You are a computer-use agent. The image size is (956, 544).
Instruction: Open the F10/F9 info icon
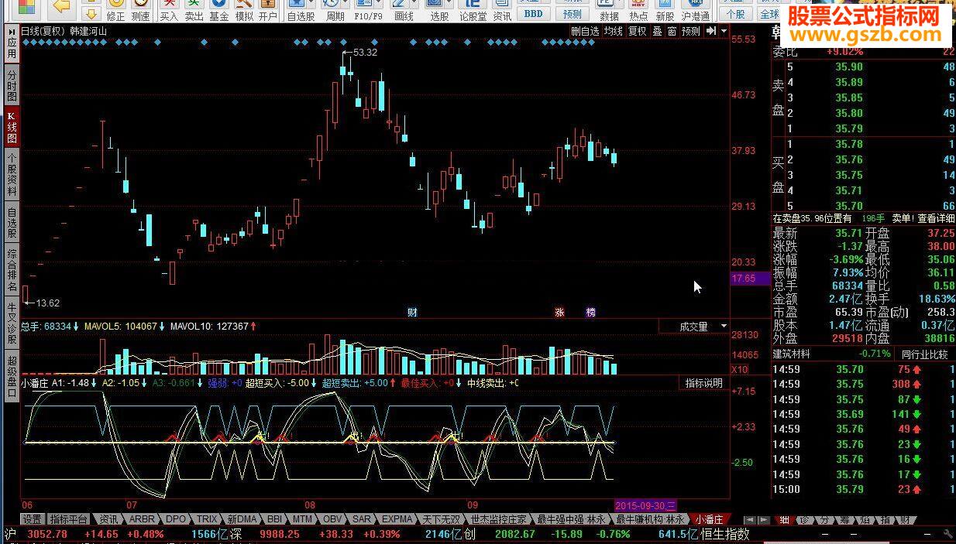(x=368, y=10)
